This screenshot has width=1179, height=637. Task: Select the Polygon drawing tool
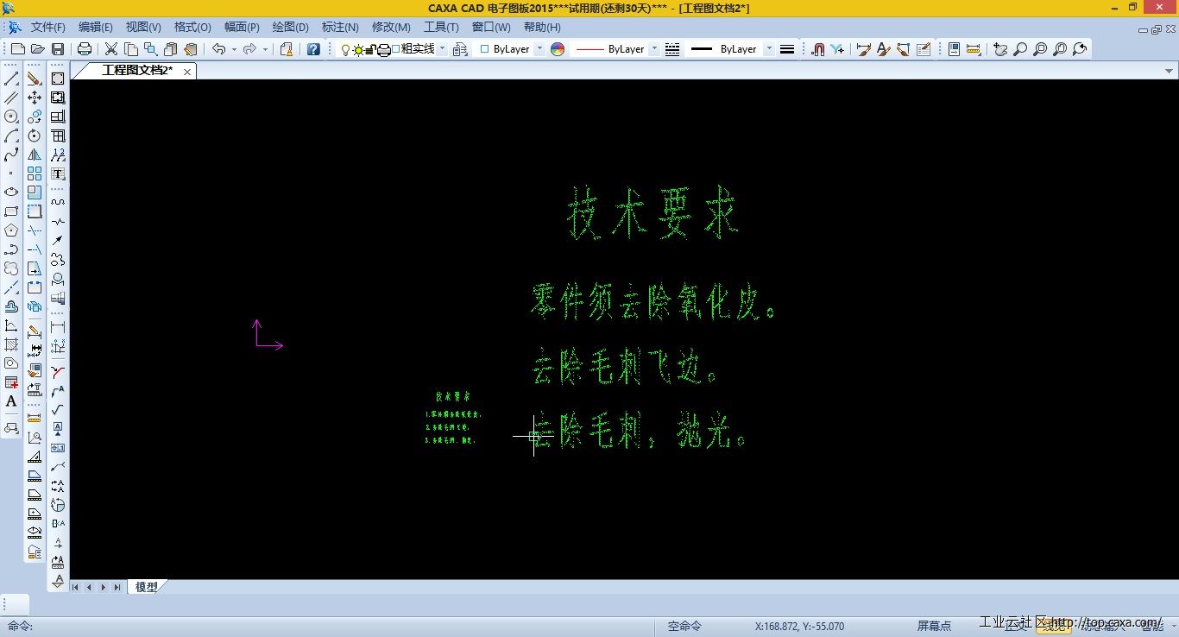[11, 230]
